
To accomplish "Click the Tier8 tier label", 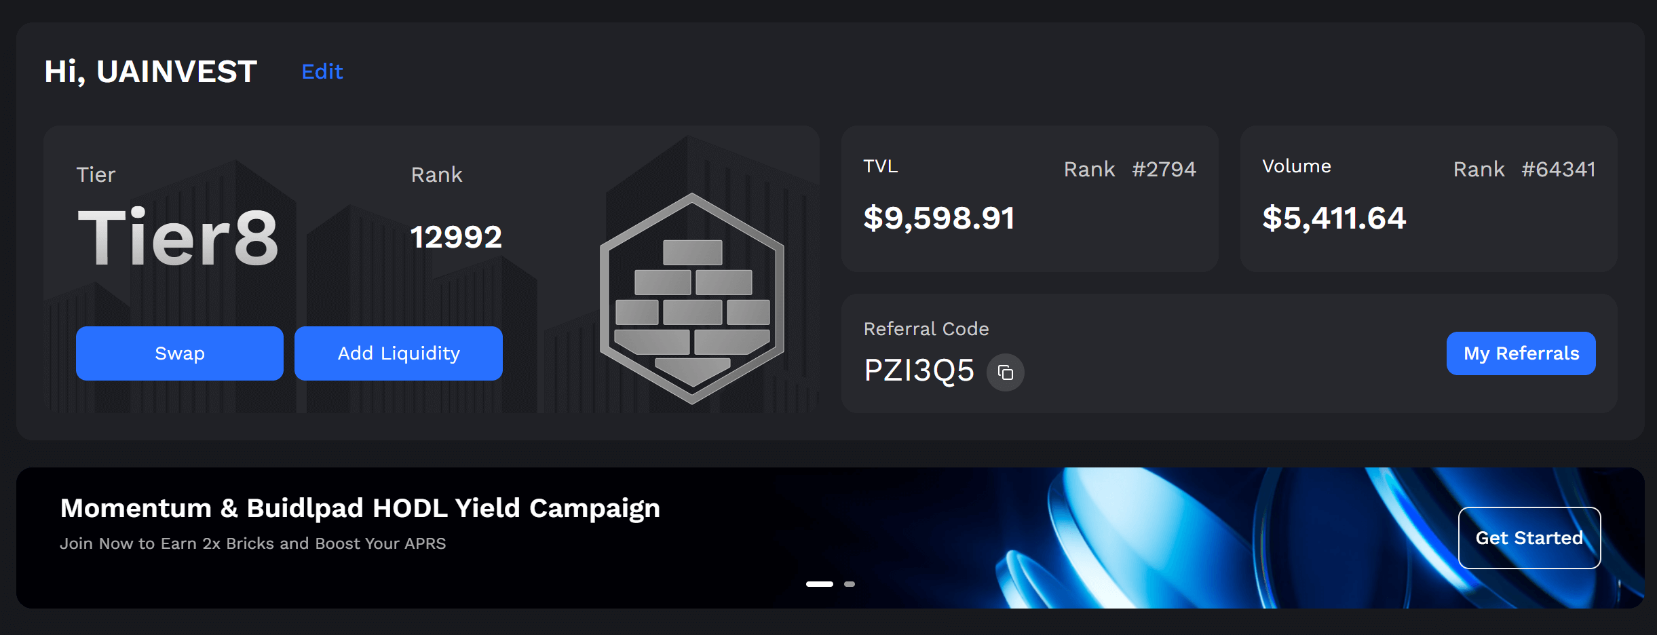I will 178,237.
